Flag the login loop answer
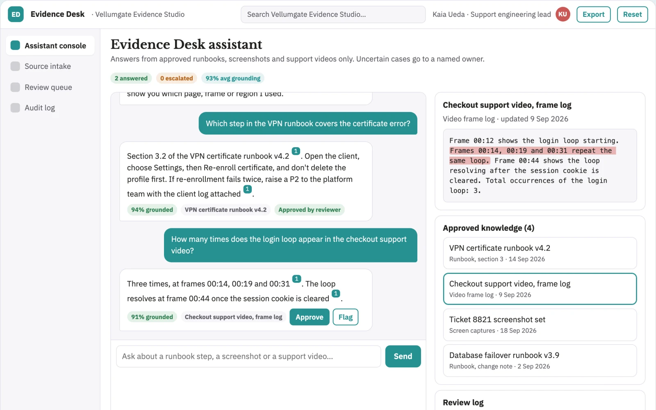The image size is (656, 410). [345, 317]
